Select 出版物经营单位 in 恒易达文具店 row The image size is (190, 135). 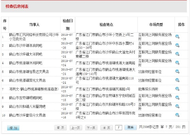pos(150,72)
